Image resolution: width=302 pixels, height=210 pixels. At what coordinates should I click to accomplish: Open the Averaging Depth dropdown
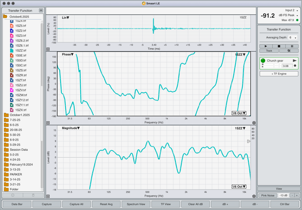292,38
